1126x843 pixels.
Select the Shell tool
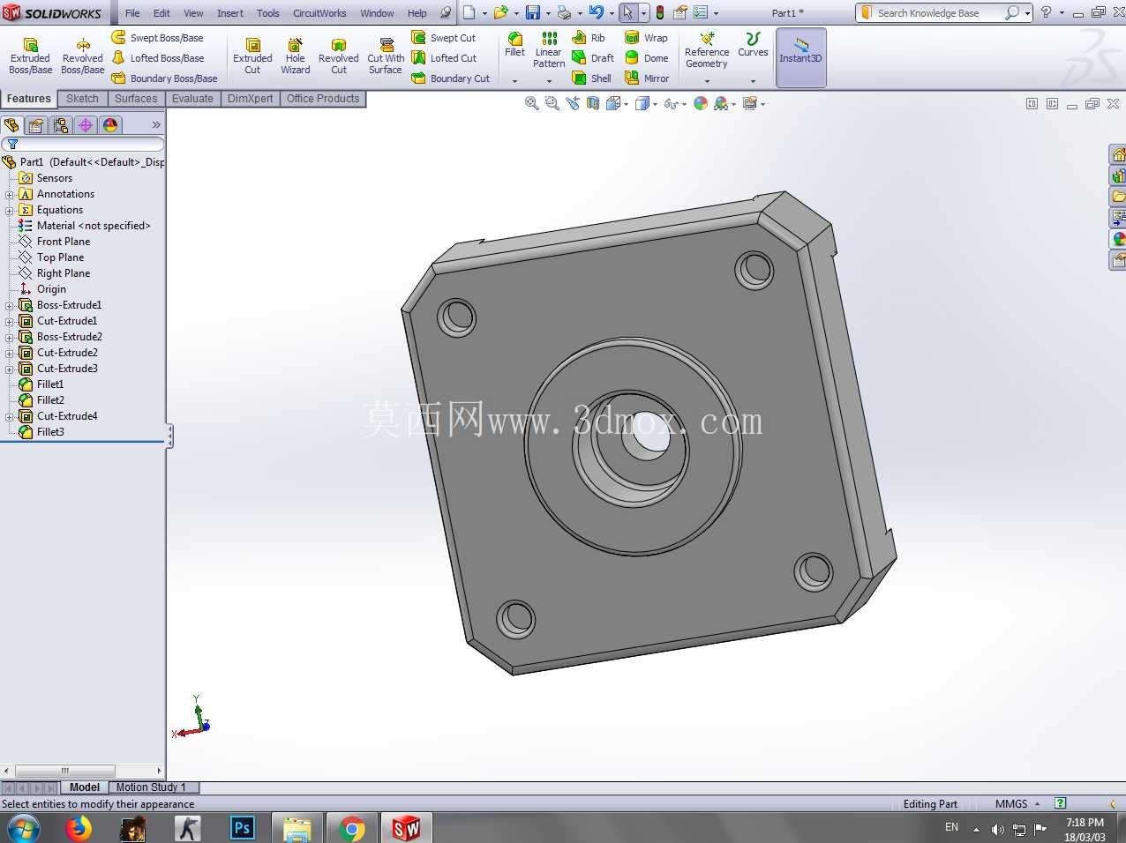coord(591,78)
